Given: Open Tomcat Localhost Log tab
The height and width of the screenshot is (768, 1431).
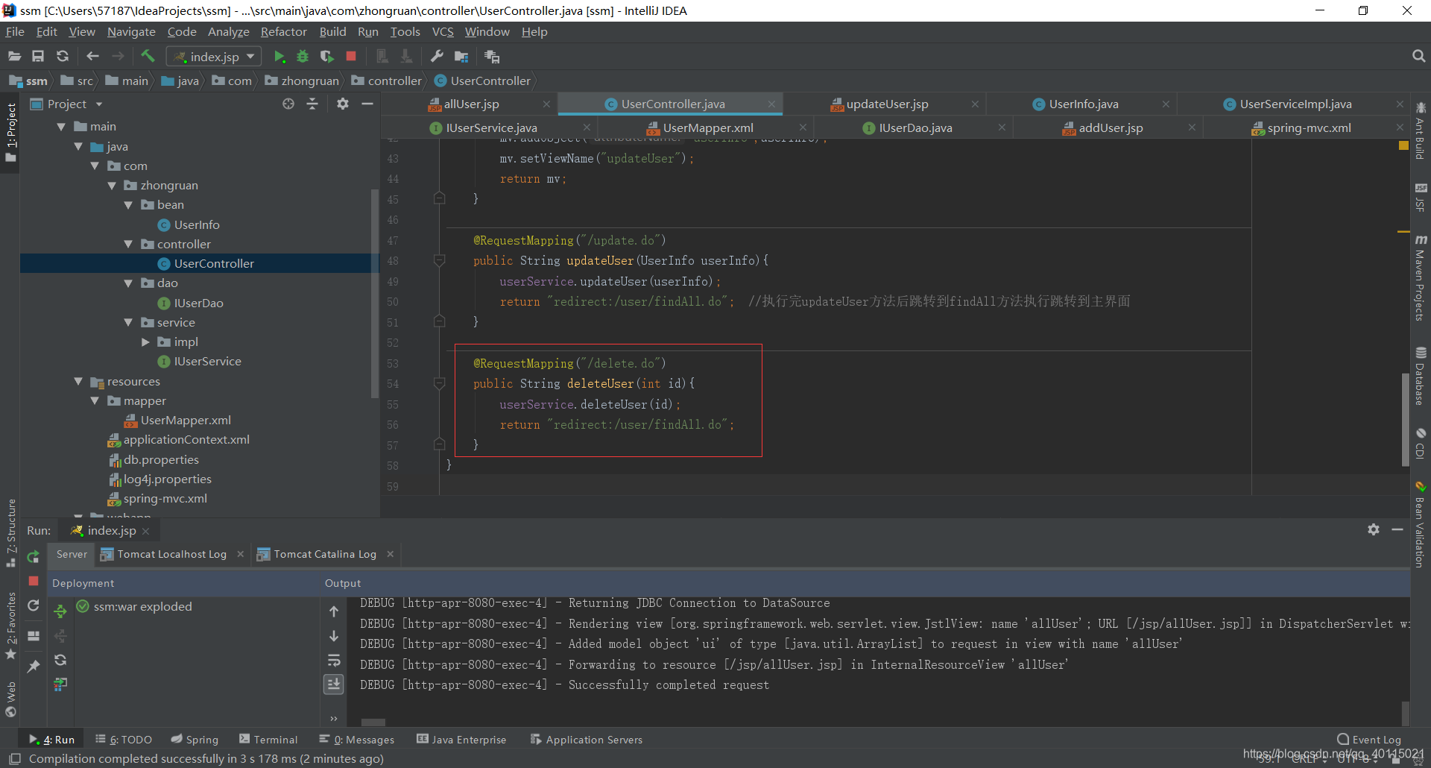Looking at the screenshot, I should 171,554.
